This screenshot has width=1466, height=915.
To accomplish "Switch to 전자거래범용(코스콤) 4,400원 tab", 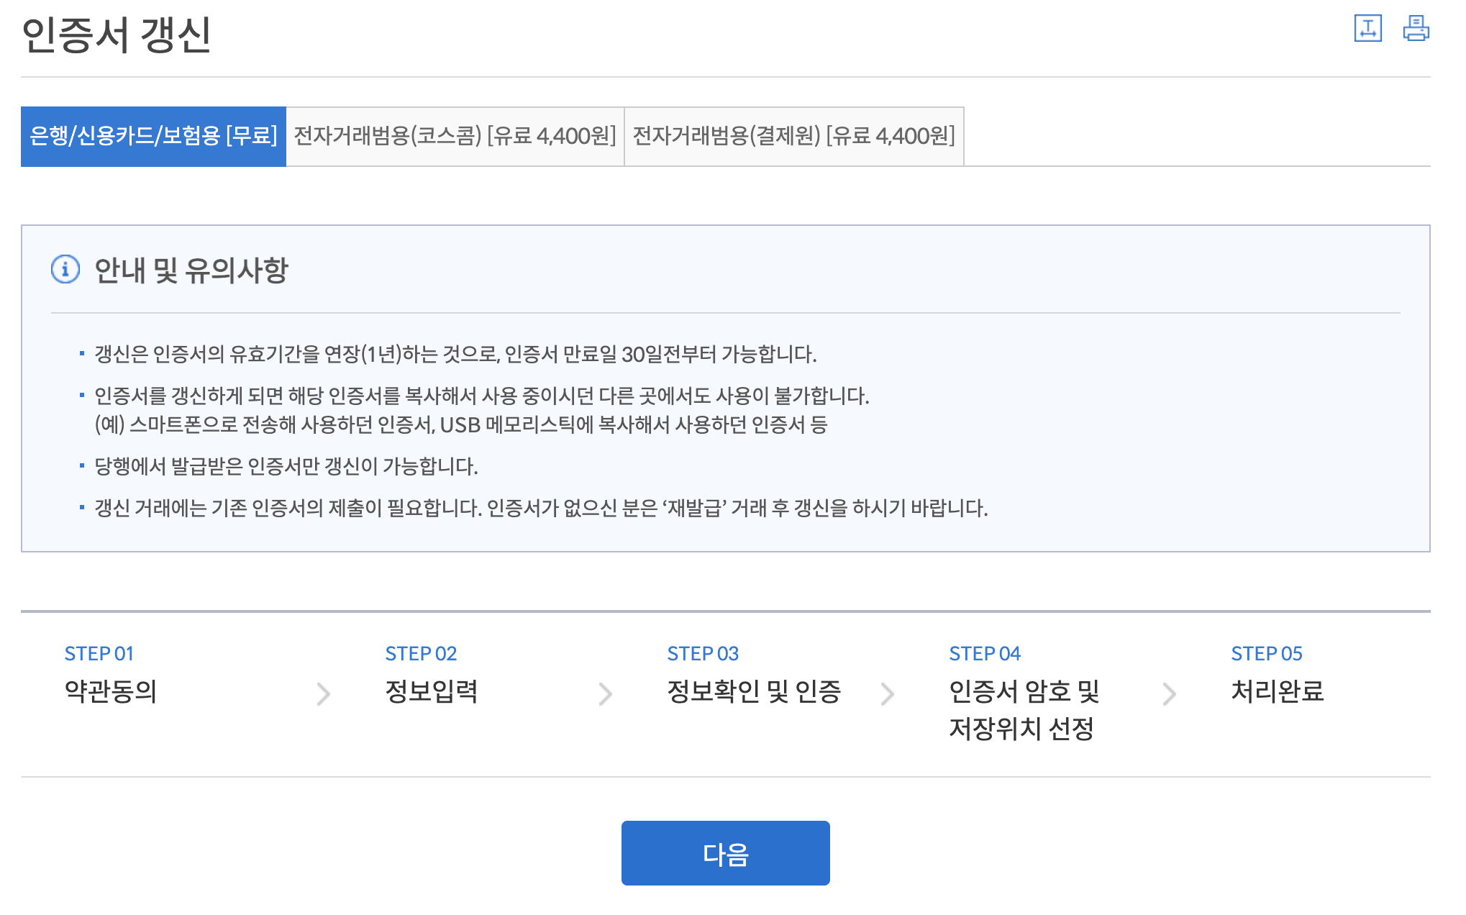I will (x=455, y=136).
